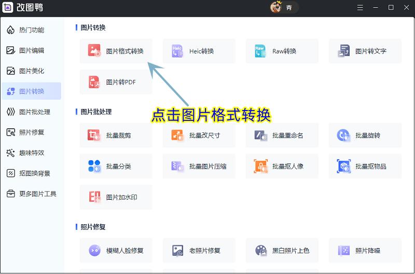Viewport: 415px width, 274px height.
Task: Click the 批量分类 blue dots icon
Action: (94, 166)
